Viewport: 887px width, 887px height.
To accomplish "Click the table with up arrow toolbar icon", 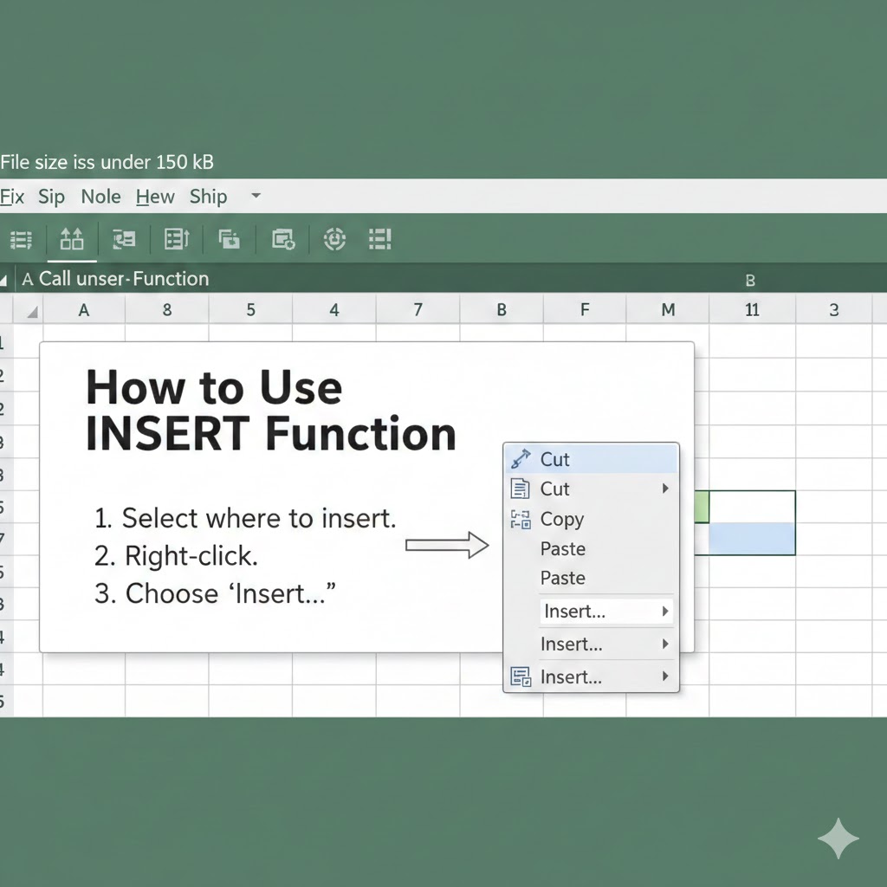I will tap(176, 239).
